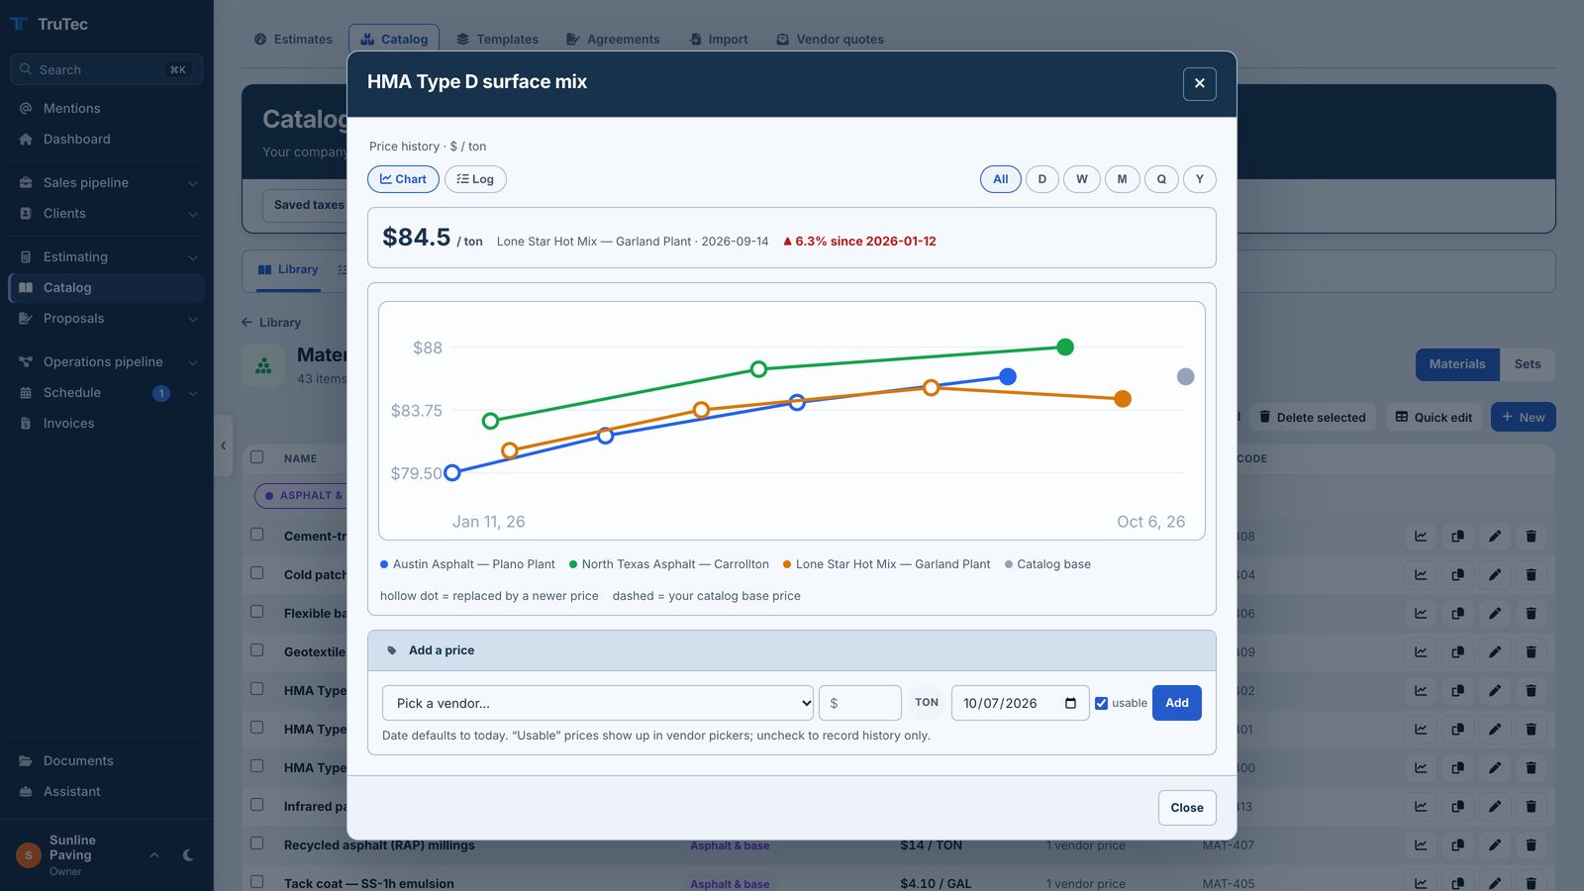The width and height of the screenshot is (1584, 891).
Task: Click the dark mode moon icon
Action: coord(188,855)
